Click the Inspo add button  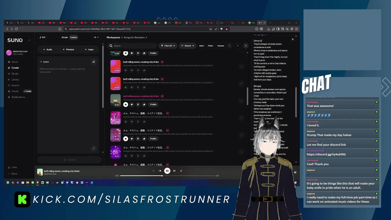89,50
